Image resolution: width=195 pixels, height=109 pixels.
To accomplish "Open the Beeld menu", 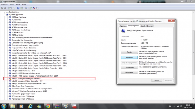I will [x=18, y=5].
